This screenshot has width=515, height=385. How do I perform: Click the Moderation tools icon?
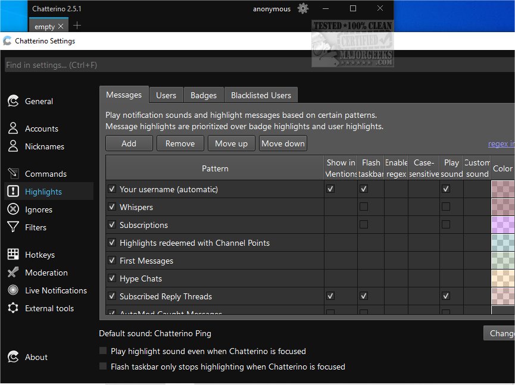(13, 273)
